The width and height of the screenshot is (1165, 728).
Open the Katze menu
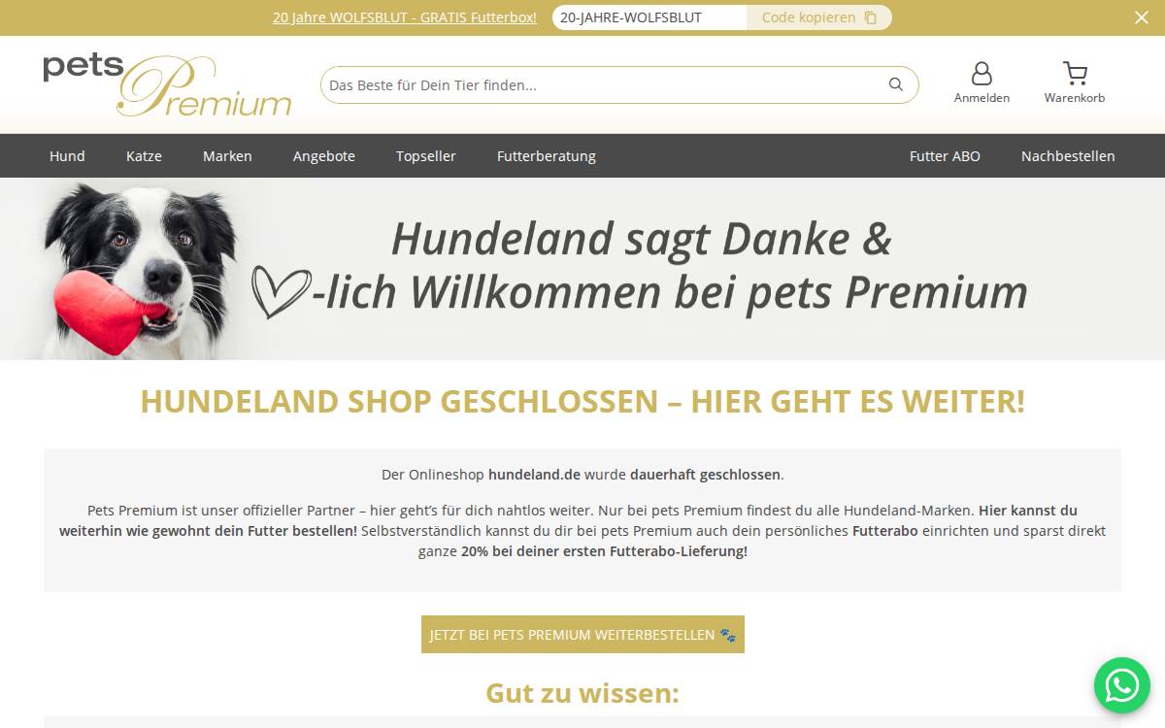144,155
